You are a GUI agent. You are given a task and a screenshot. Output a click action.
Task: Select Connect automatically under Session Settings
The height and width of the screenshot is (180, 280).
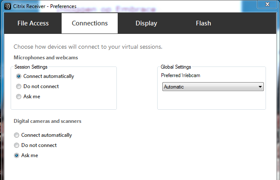click(18, 76)
